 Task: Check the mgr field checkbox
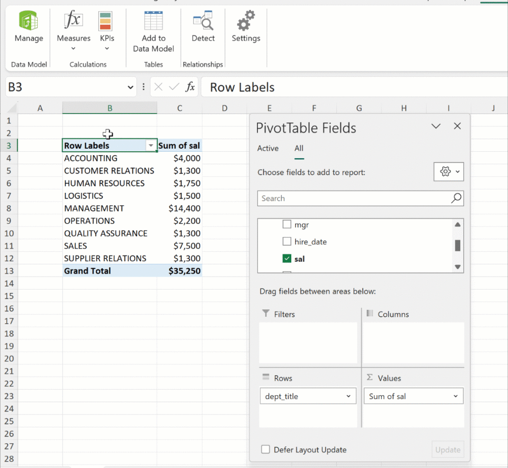[287, 225]
